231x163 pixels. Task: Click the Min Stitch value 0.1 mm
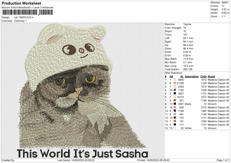[187, 62]
